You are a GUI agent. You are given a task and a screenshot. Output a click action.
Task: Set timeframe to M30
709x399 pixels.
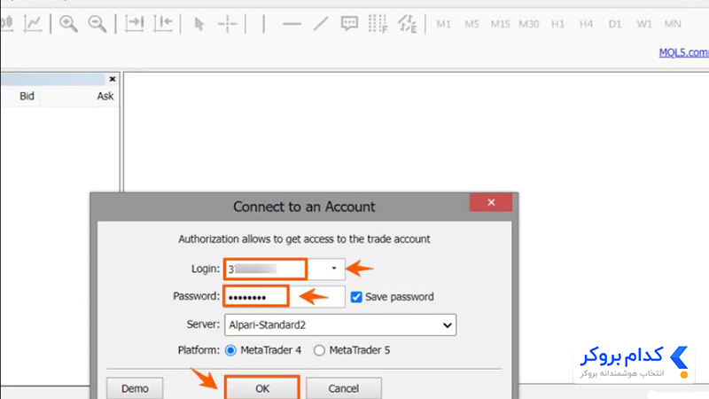[528, 24]
